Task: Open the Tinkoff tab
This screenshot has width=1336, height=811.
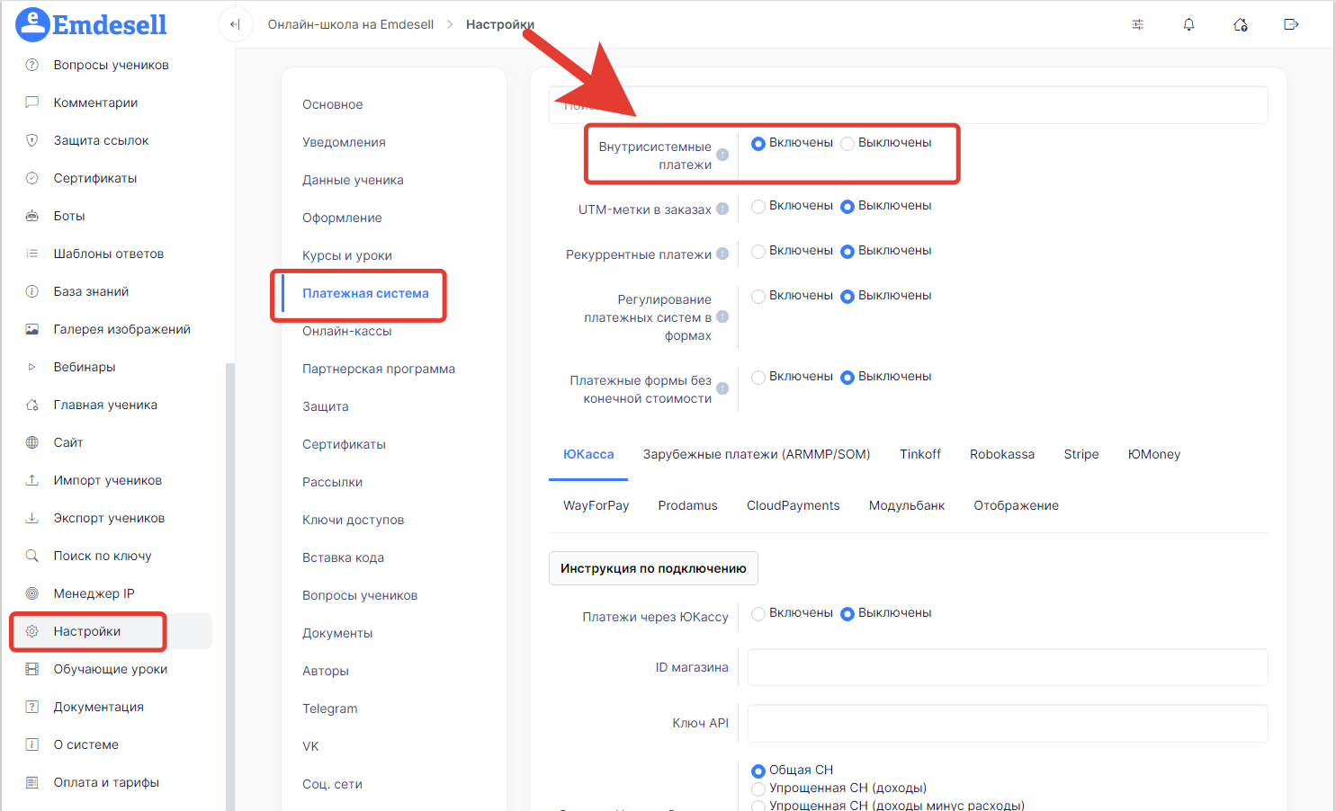Action: coord(920,454)
